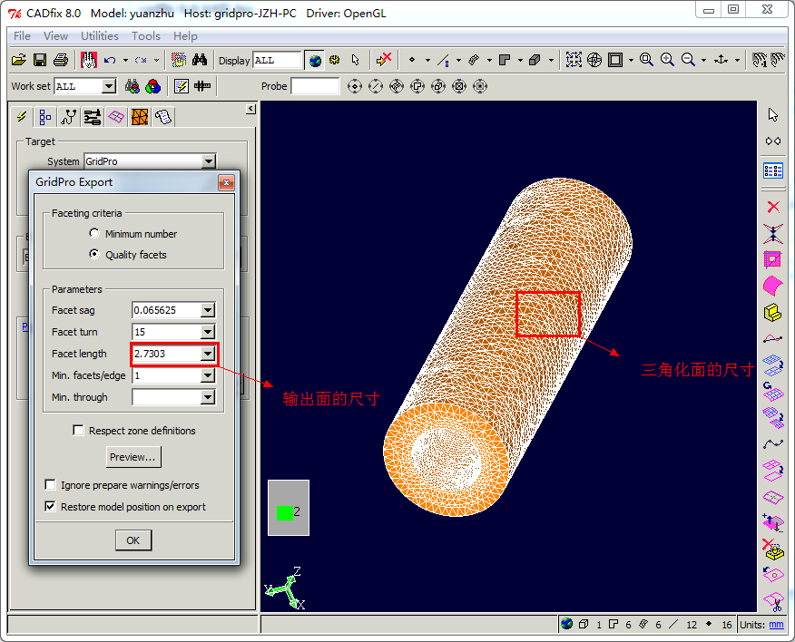The width and height of the screenshot is (795, 642).
Task: Tick Ignore prepare warnings/errors checkbox
Action: tap(51, 485)
